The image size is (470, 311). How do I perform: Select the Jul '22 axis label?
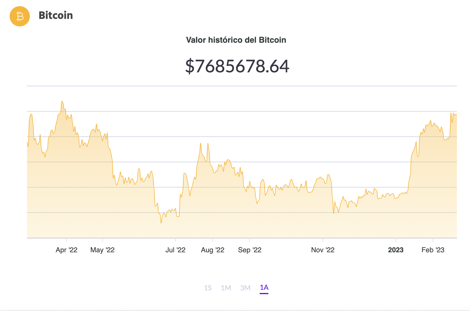pos(175,250)
